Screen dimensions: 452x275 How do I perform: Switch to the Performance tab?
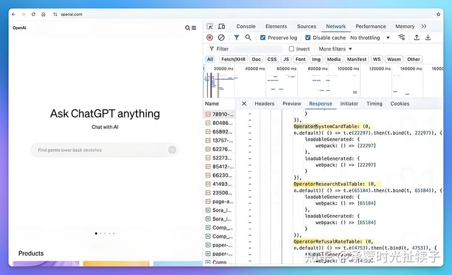coord(371,26)
